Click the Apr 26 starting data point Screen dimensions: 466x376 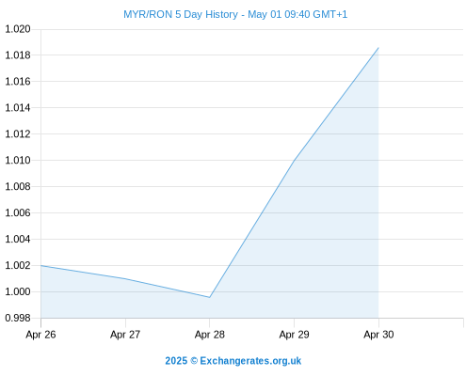tap(41, 266)
